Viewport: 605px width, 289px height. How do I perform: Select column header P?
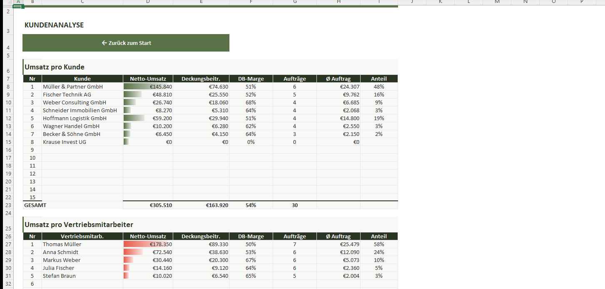[x=581, y=2]
